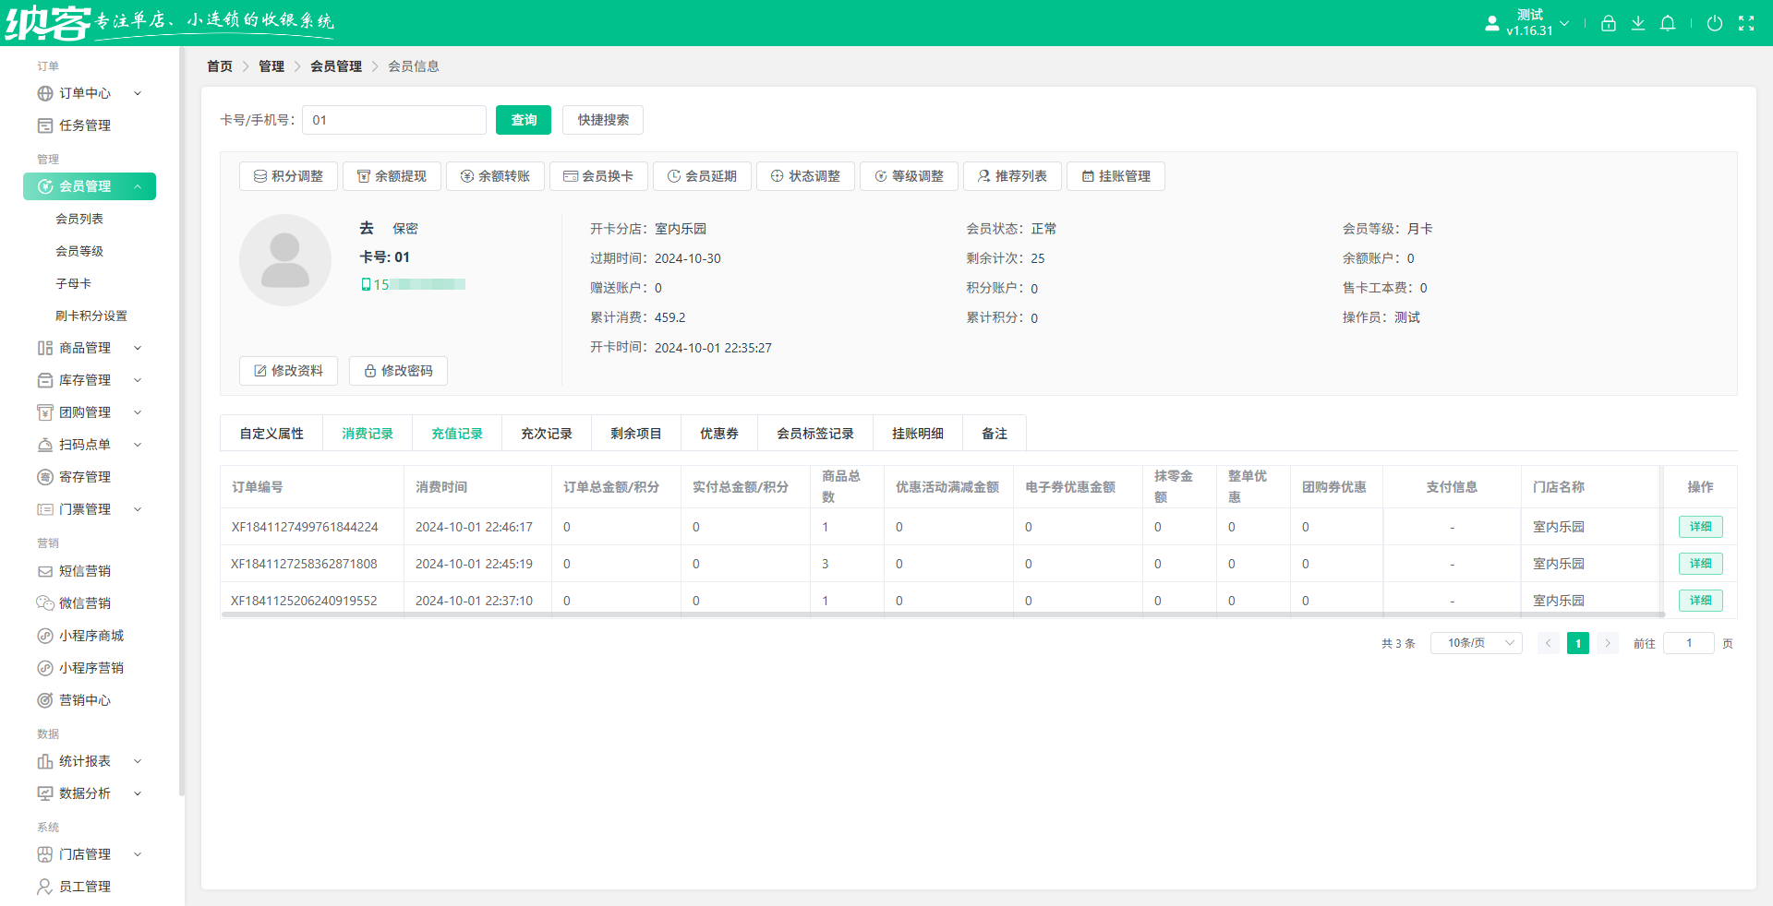Open the 10条/页 page size dropdown
Screen dimensions: 1773x906
(x=1475, y=643)
